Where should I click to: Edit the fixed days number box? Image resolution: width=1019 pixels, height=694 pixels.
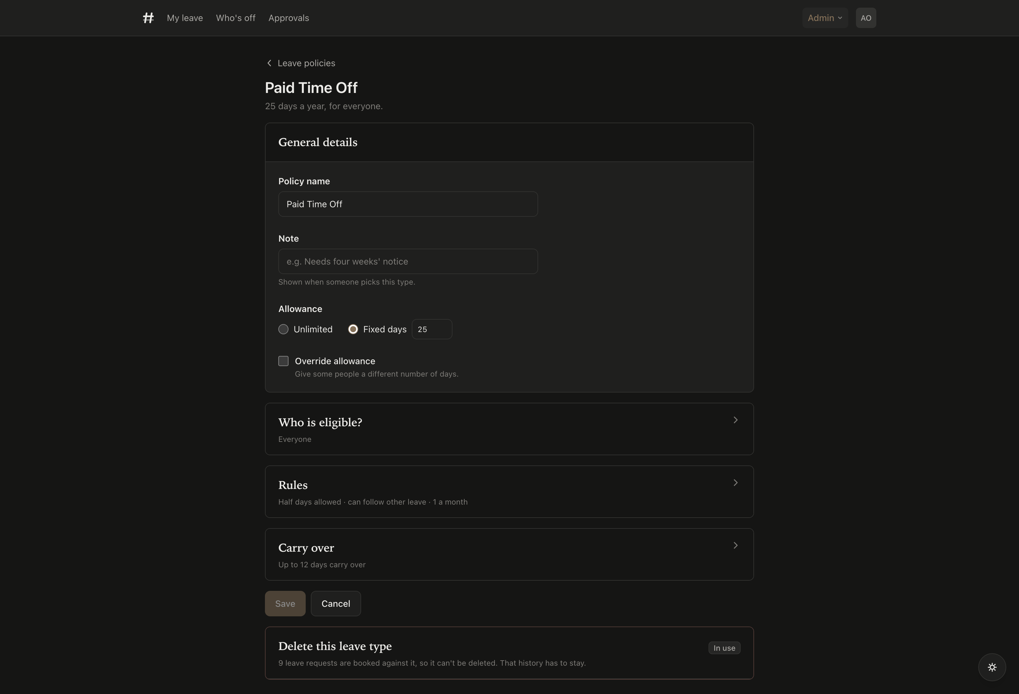(x=432, y=329)
